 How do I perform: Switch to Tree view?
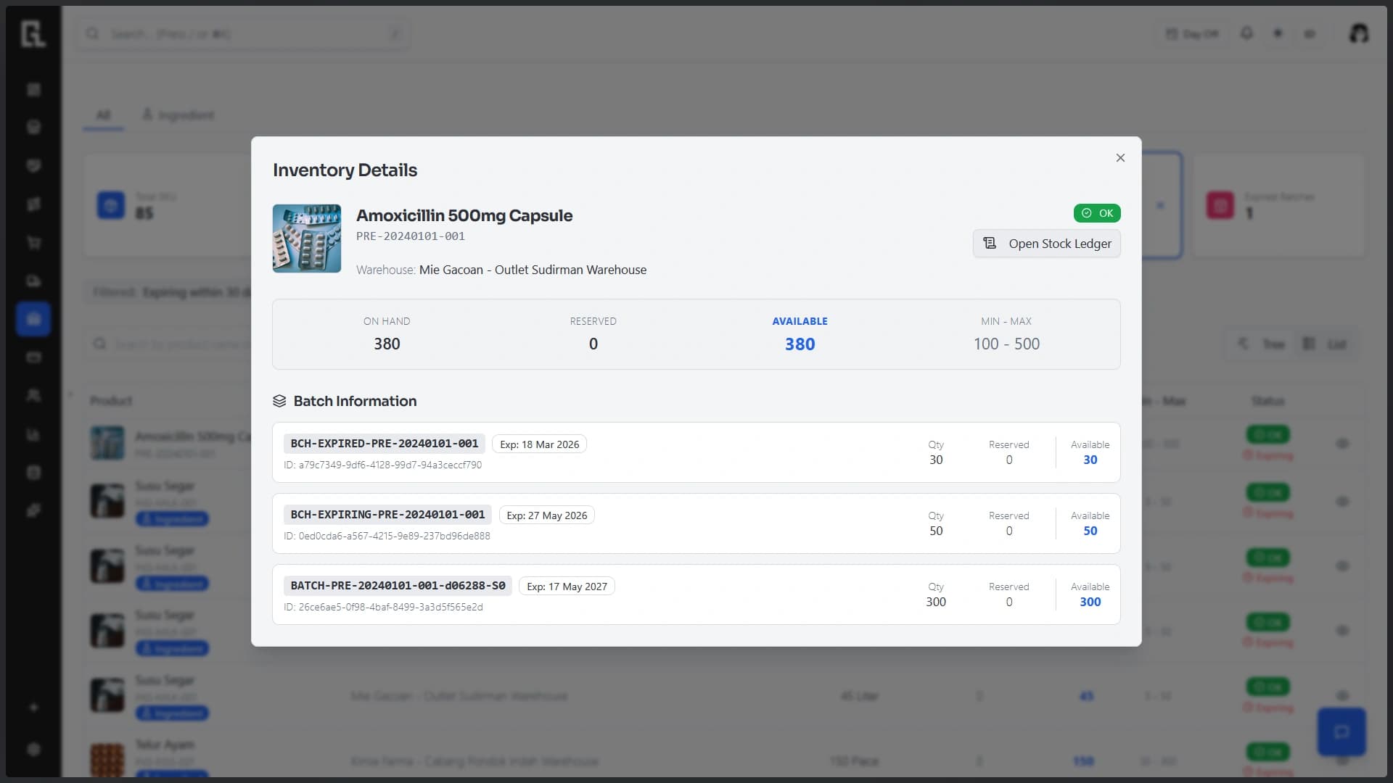pos(1262,344)
